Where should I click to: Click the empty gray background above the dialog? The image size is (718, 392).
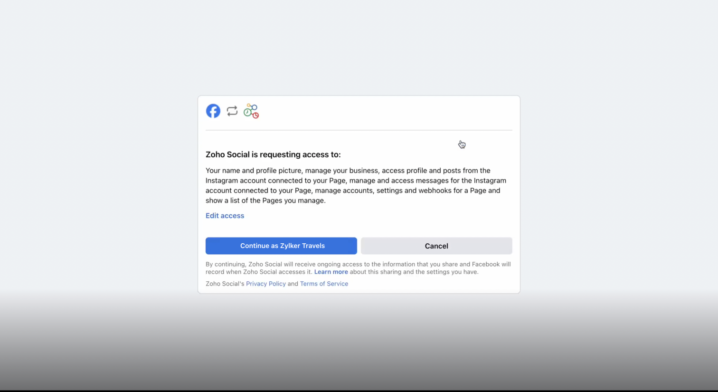(x=359, y=48)
